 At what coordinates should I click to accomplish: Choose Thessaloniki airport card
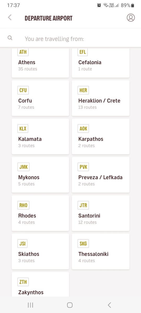coord(101,251)
